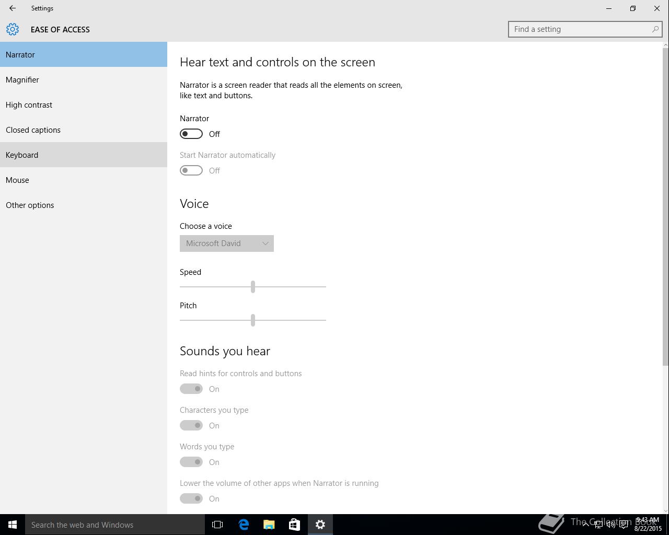
Task: Open Other options in sidebar
Action: (x=84, y=205)
